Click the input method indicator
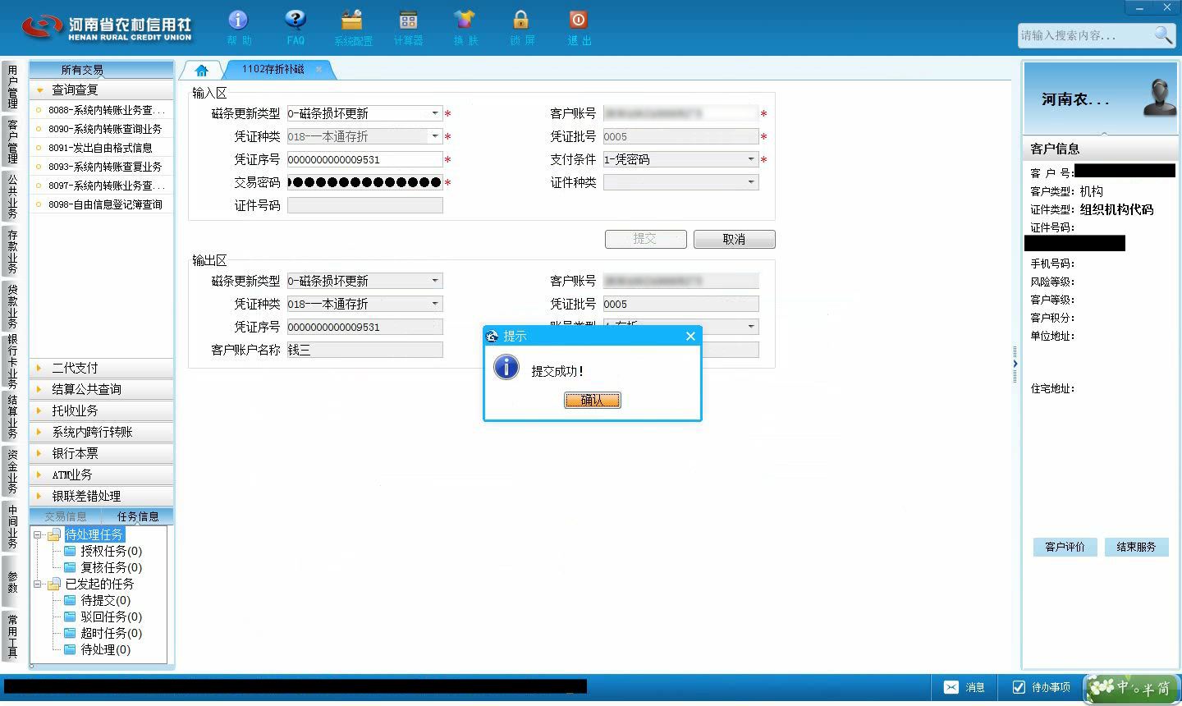1182x706 pixels. [1132, 688]
